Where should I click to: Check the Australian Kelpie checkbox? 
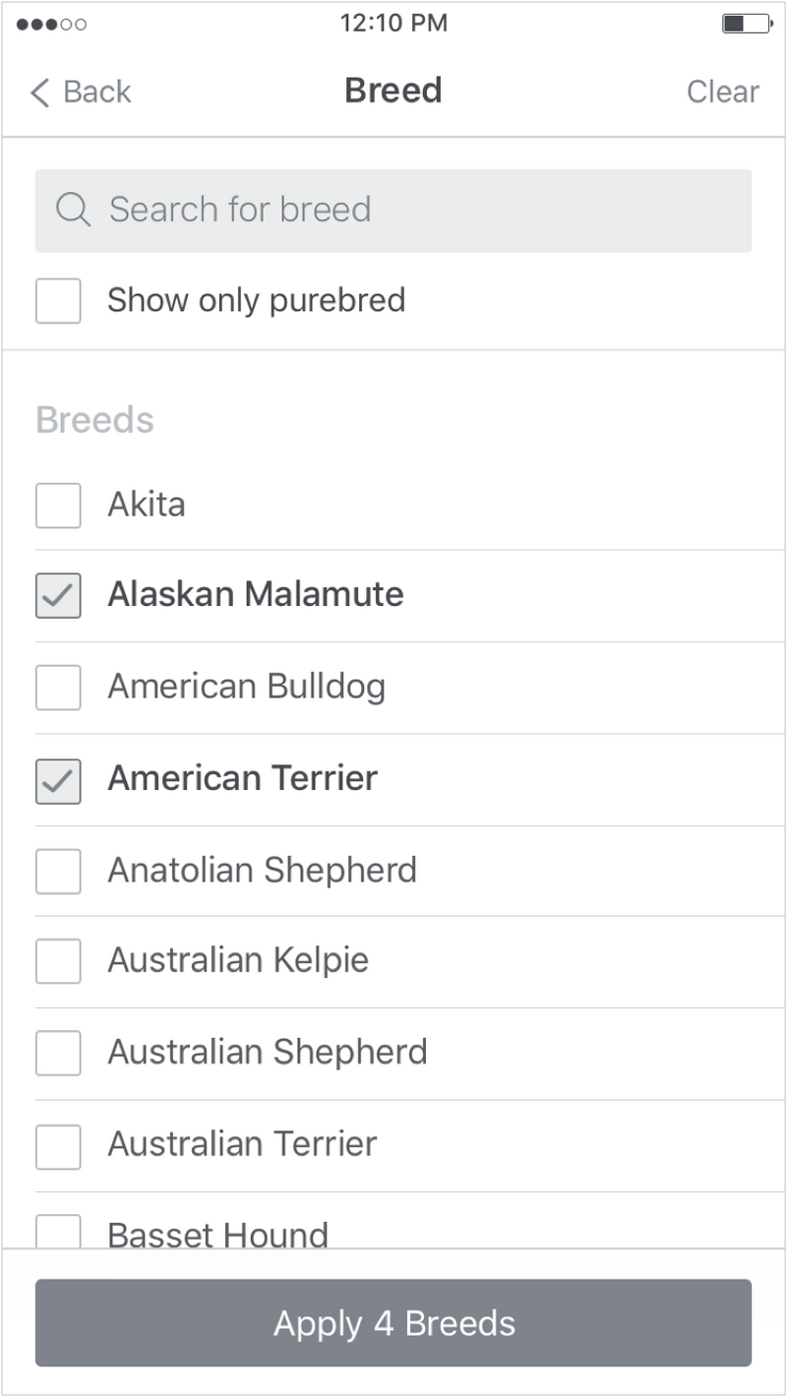click(x=58, y=961)
